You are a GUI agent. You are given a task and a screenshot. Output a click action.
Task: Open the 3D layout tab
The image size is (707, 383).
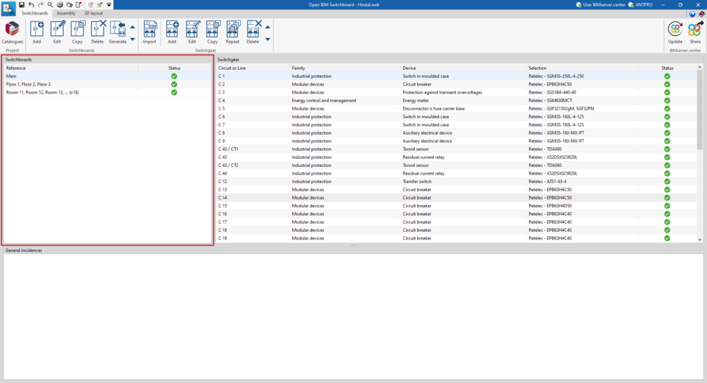93,13
